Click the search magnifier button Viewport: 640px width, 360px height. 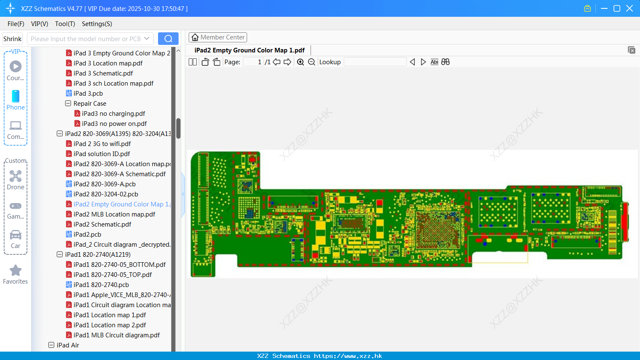[x=168, y=39]
